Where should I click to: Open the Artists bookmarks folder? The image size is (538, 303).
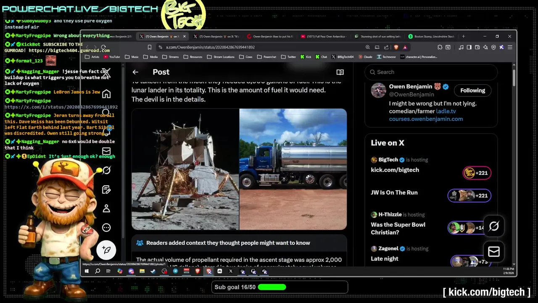pos(92,57)
